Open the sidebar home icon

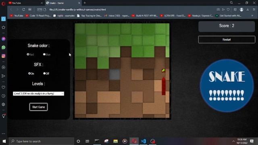point(3,19)
